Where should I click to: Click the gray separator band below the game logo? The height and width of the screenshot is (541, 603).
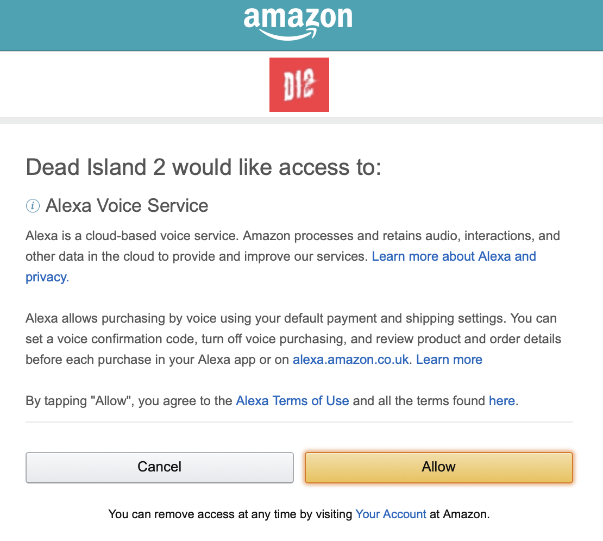(x=301, y=121)
